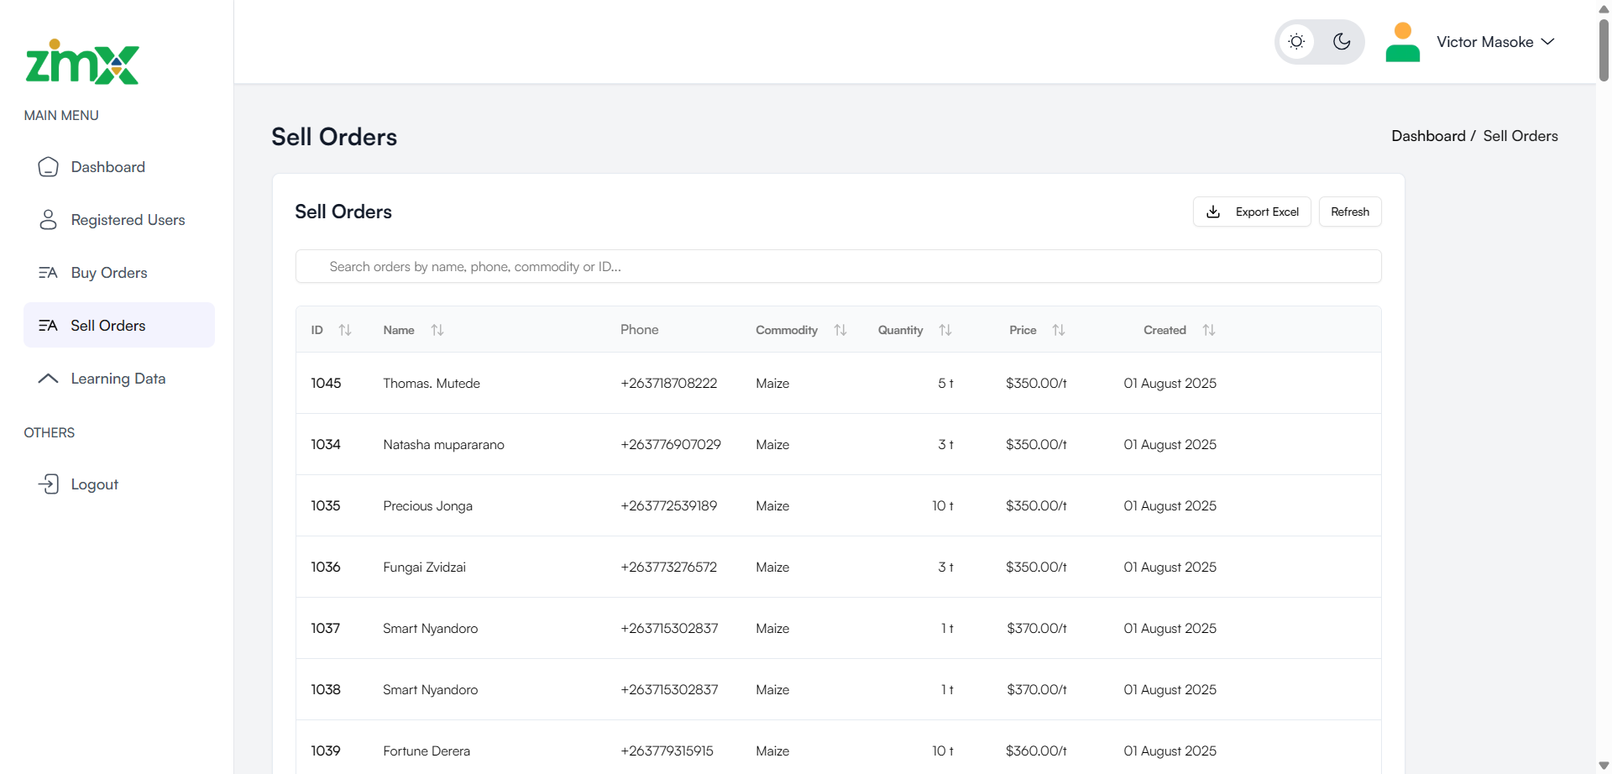Click Refresh to reload the orders
The image size is (1612, 774).
click(1349, 212)
